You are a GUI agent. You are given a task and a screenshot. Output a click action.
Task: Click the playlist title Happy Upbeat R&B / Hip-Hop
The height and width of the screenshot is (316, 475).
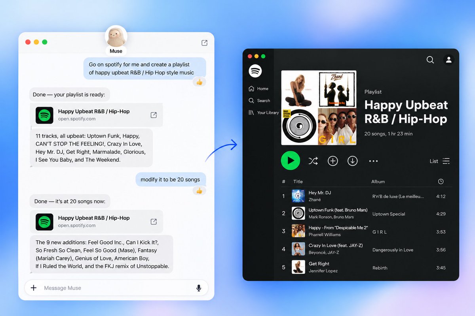coord(406,112)
